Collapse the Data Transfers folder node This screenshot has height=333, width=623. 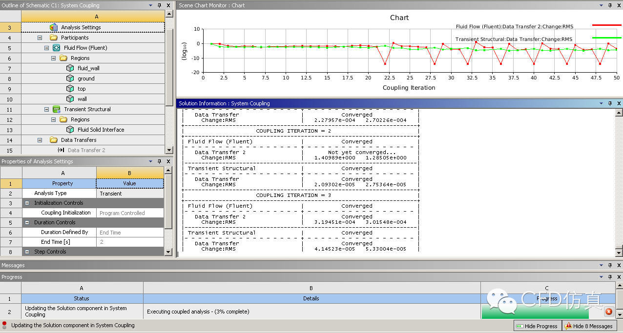[40, 140]
